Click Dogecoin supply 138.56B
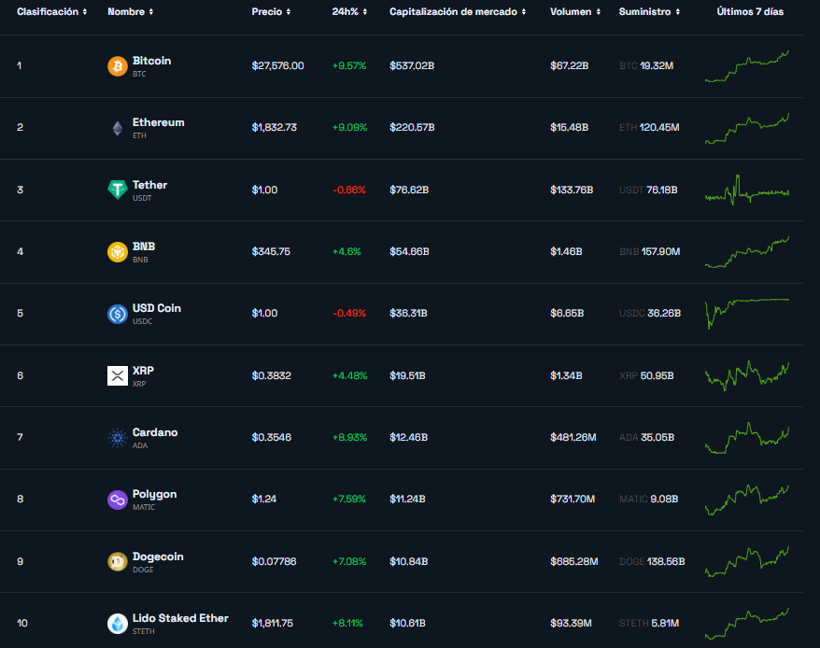The height and width of the screenshot is (648, 820). tap(666, 562)
